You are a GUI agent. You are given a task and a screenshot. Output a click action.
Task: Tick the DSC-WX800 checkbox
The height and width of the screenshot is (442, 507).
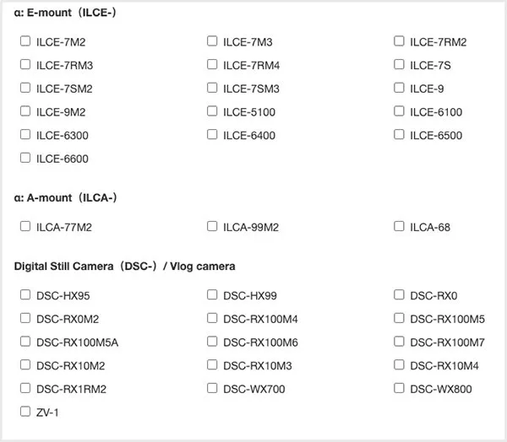399,388
